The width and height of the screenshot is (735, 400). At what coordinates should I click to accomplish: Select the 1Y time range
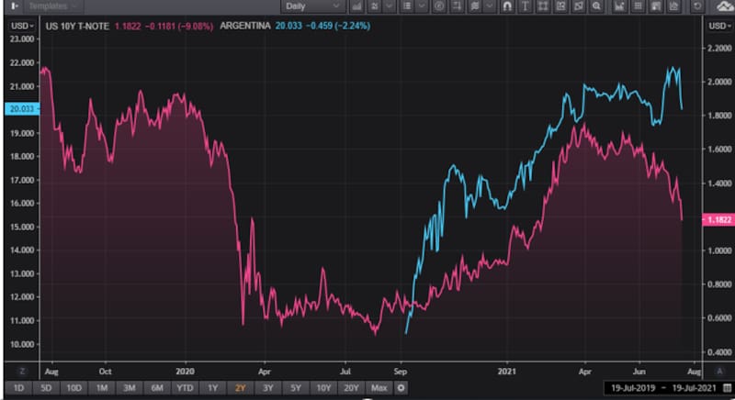tap(213, 387)
